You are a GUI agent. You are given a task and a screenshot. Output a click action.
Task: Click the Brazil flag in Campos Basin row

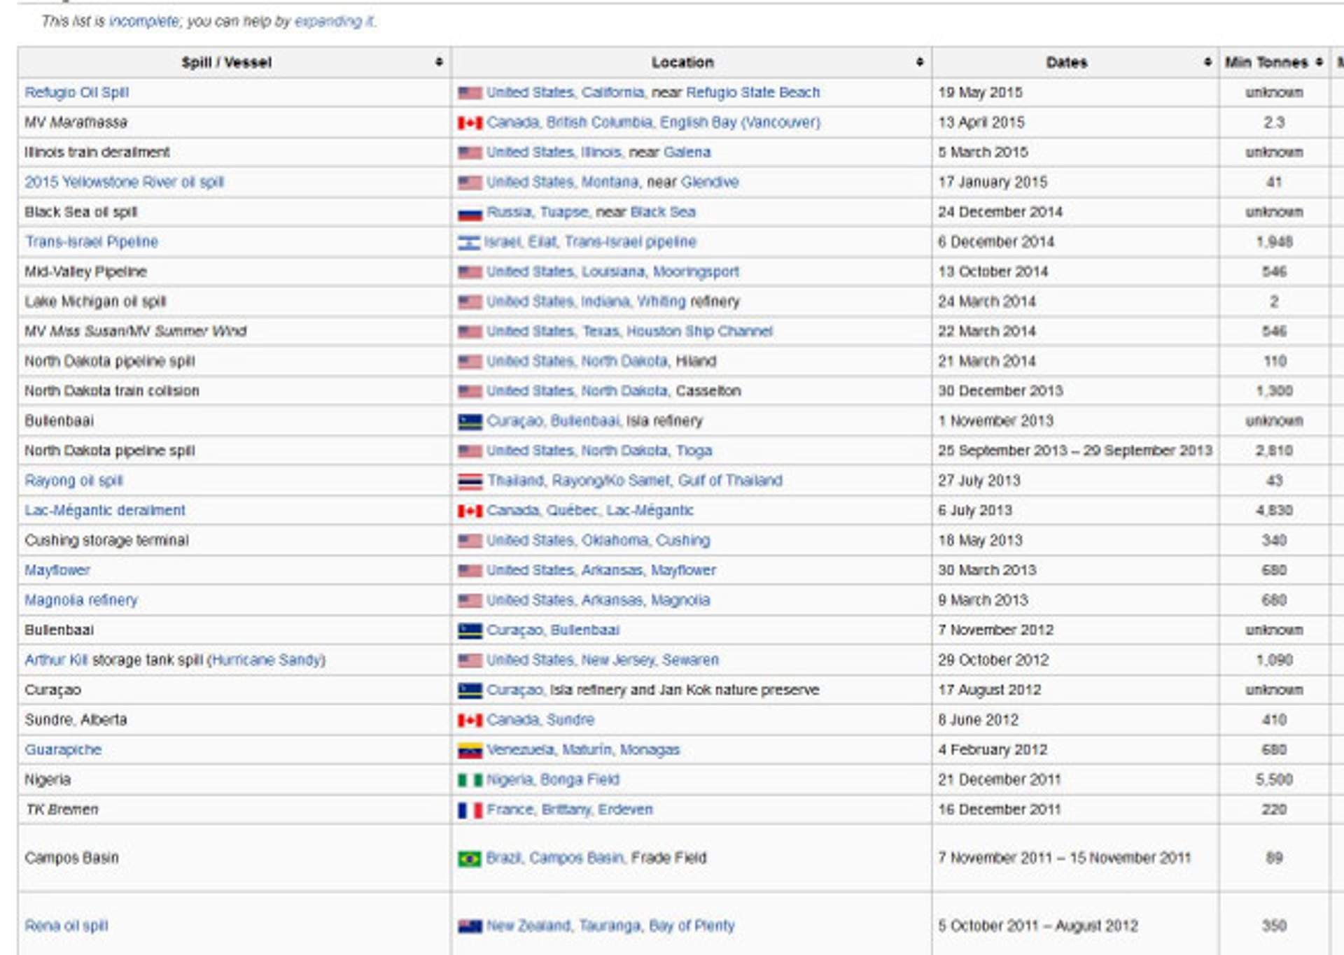click(x=470, y=858)
